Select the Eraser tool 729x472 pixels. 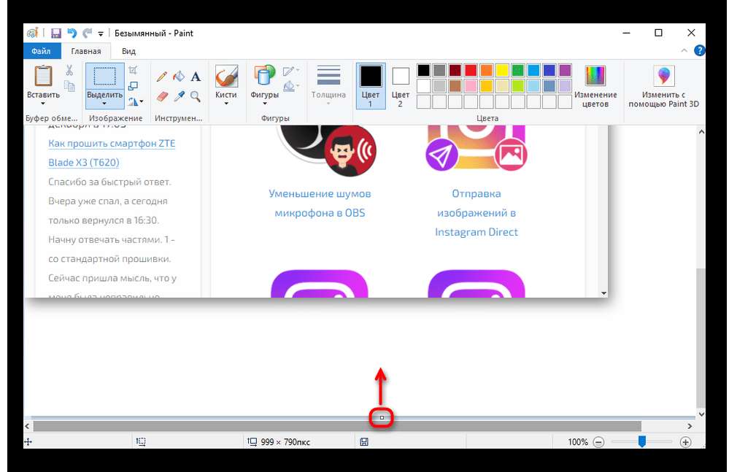(162, 96)
